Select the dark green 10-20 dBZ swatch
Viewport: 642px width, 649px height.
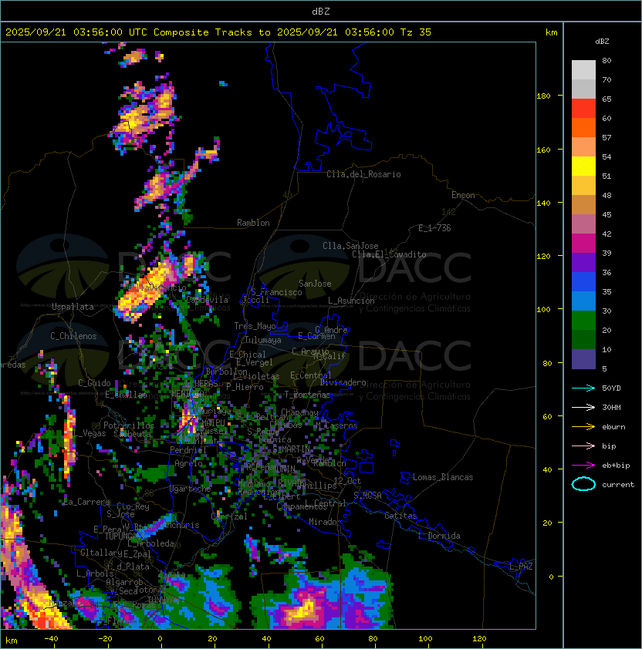click(x=583, y=340)
